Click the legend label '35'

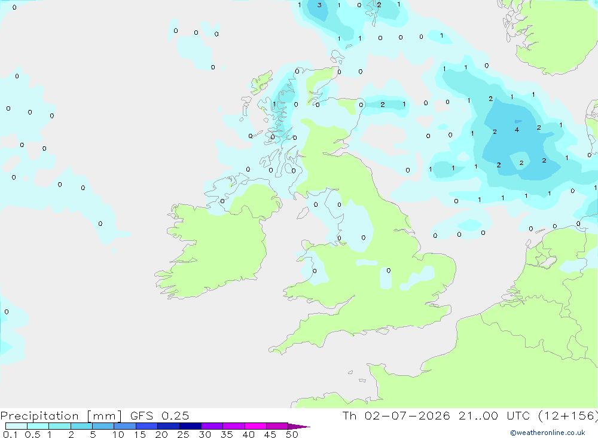(x=227, y=434)
